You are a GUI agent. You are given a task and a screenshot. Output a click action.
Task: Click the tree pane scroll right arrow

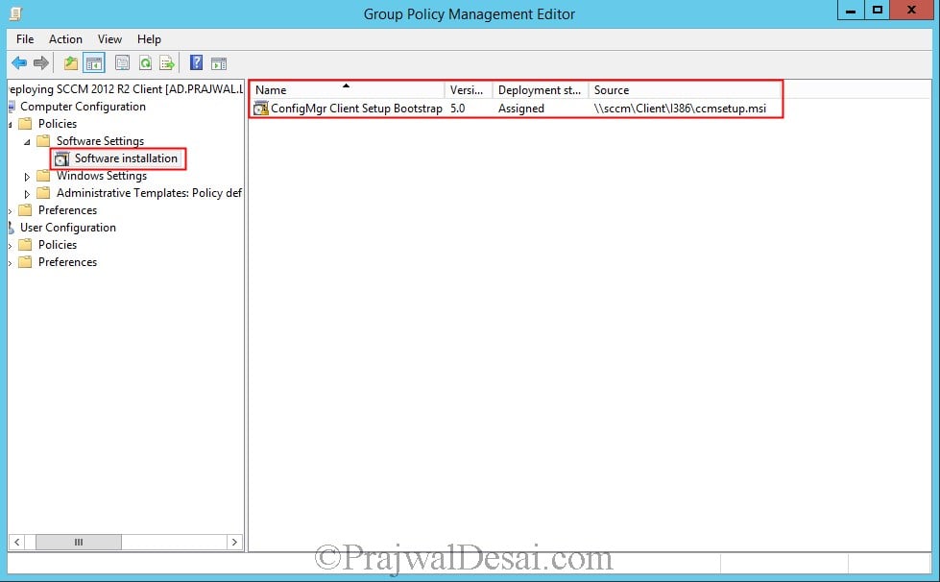click(x=234, y=542)
